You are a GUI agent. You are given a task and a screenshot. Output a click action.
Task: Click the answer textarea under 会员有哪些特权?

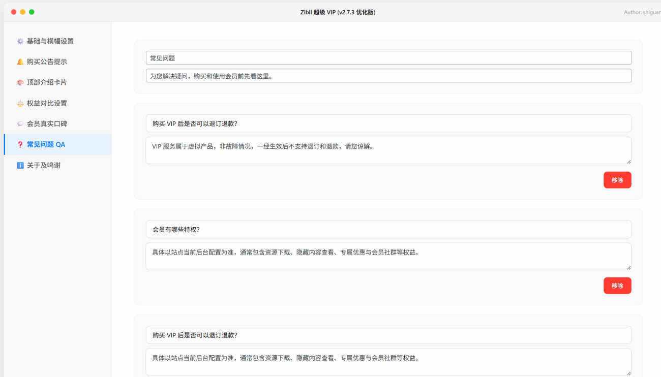(388, 256)
